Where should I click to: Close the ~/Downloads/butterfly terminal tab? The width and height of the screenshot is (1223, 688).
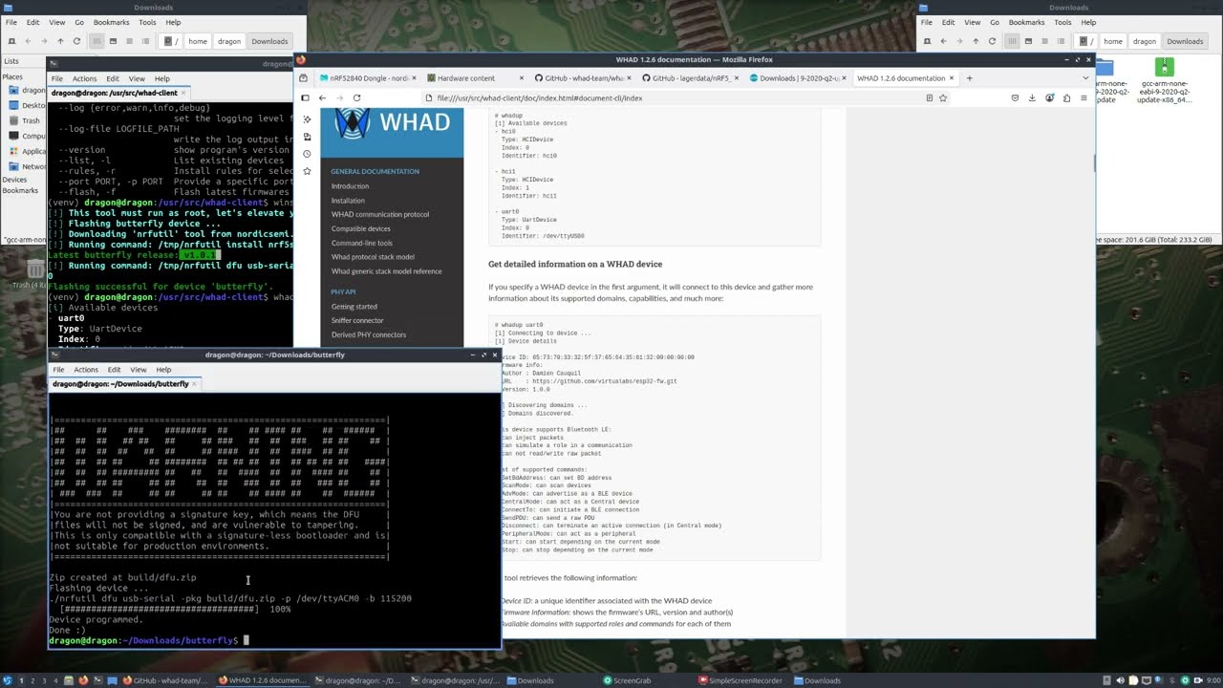[194, 384]
